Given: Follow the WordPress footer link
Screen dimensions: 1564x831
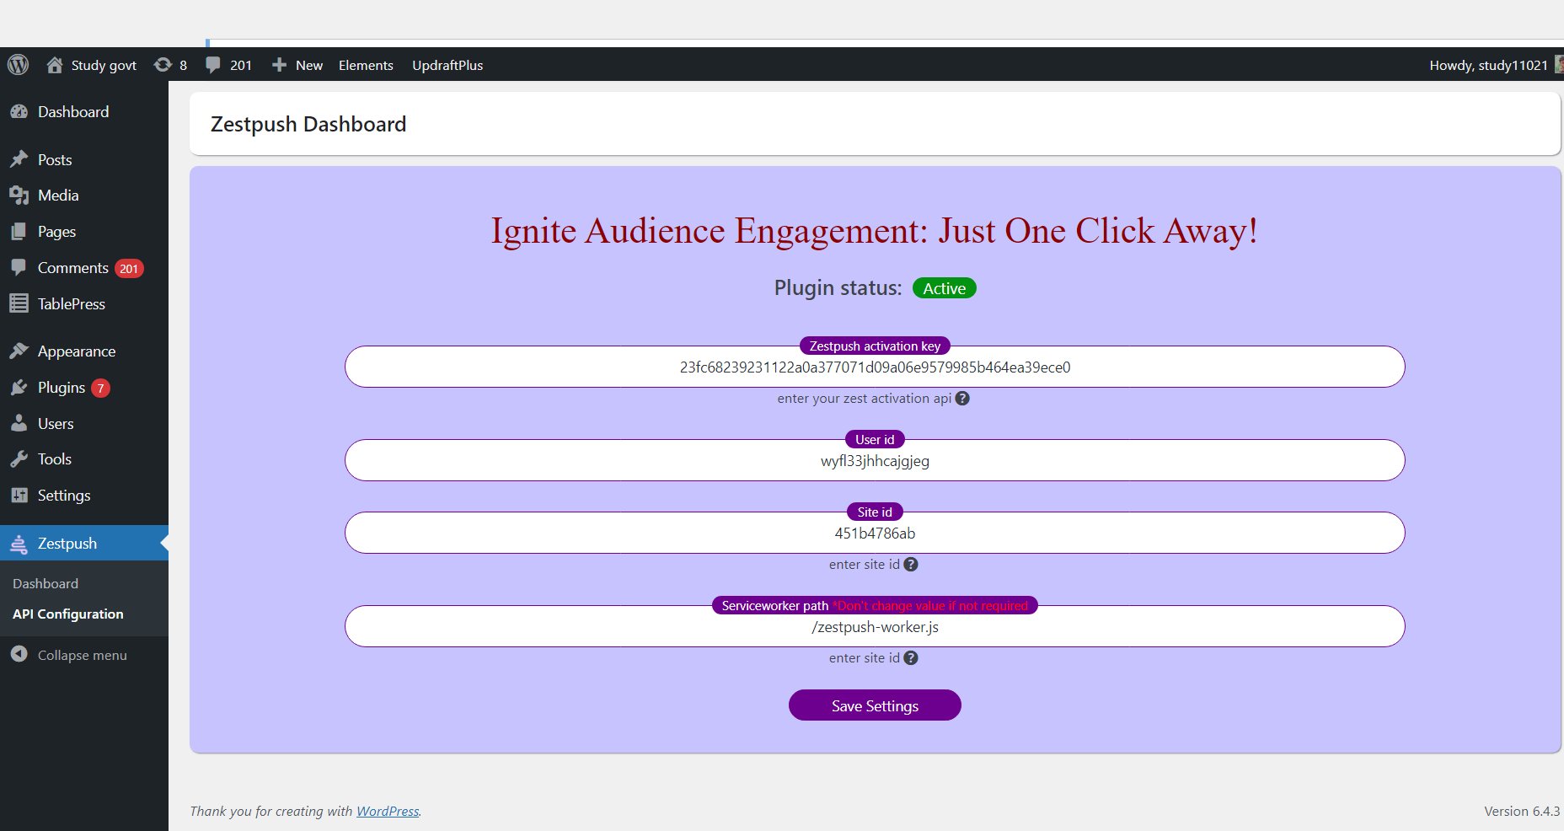Looking at the screenshot, I should pos(388,811).
